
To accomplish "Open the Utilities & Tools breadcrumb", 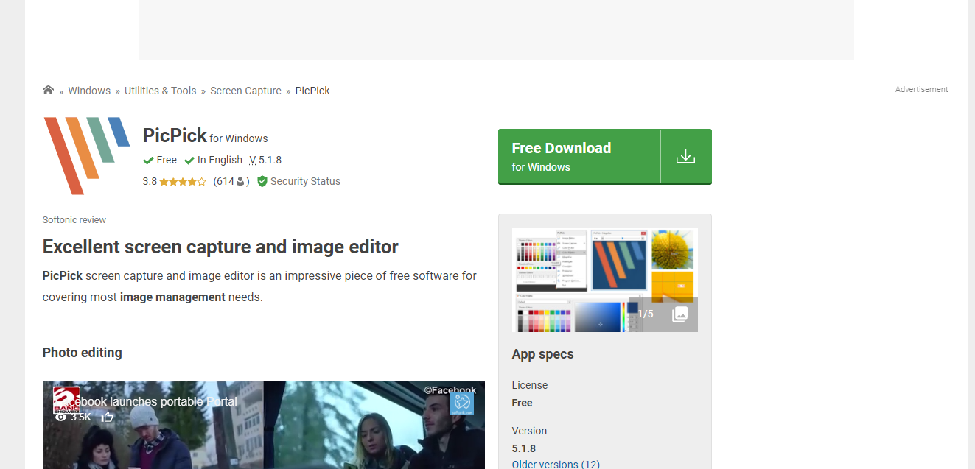I will [x=160, y=91].
